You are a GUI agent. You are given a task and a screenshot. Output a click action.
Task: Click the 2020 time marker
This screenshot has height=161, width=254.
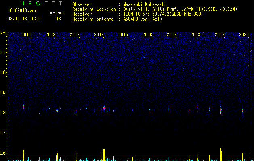(244, 35)
